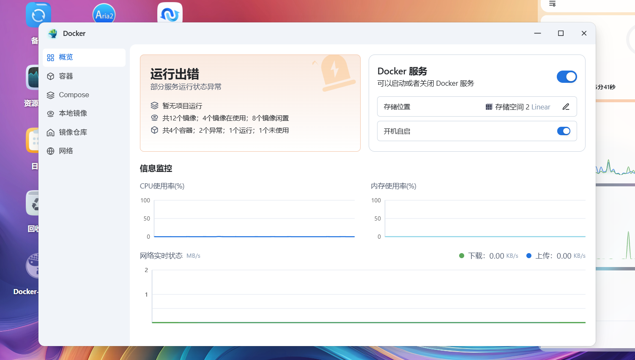Viewport: 635px width, 360px height.
Task: Disable the 开机自启 auto-start toggle
Action: (x=564, y=131)
